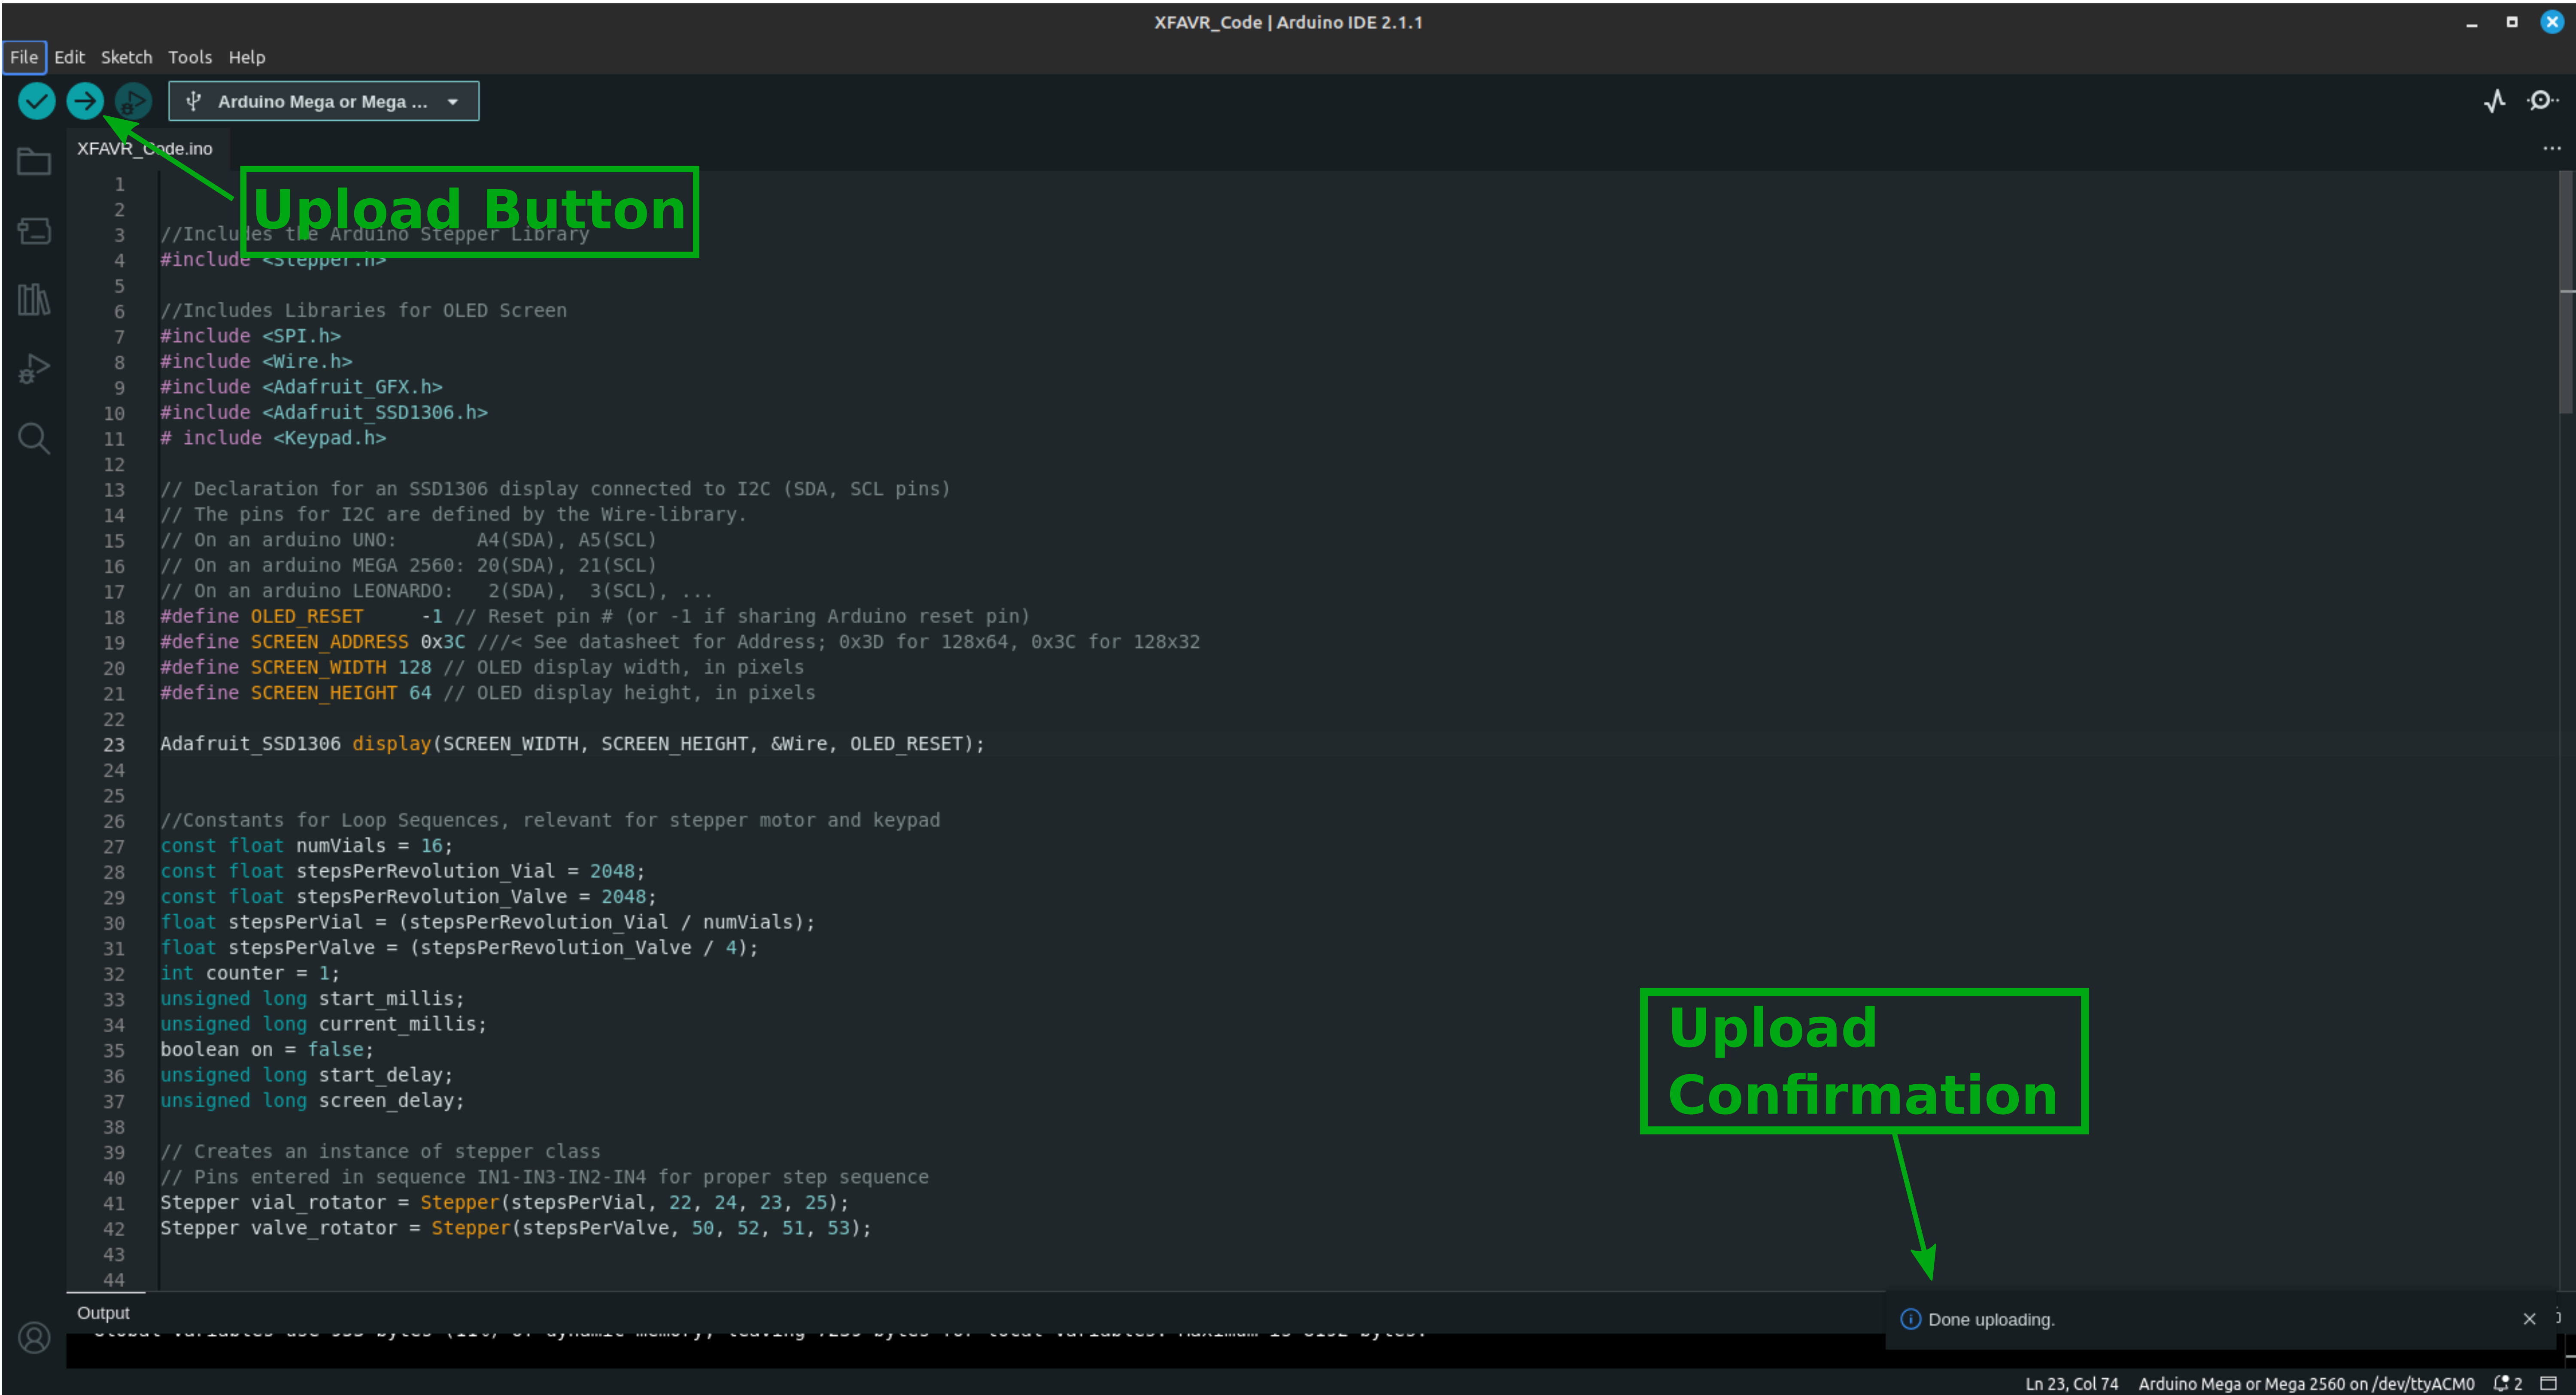Viewport: 2576px width, 1395px height.
Task: Click the 'Stepper vial_rotator' line
Action: [504, 1203]
